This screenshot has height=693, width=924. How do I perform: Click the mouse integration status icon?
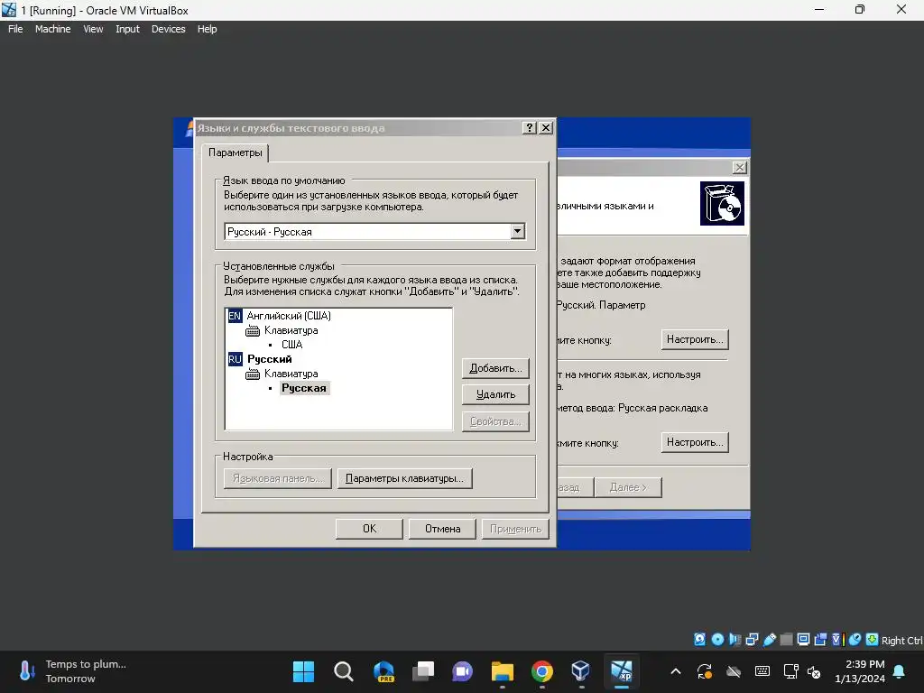click(855, 640)
